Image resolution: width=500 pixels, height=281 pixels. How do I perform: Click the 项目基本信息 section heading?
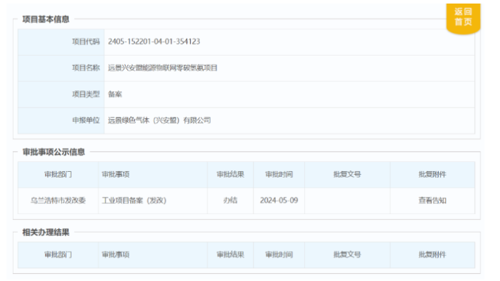(46, 19)
